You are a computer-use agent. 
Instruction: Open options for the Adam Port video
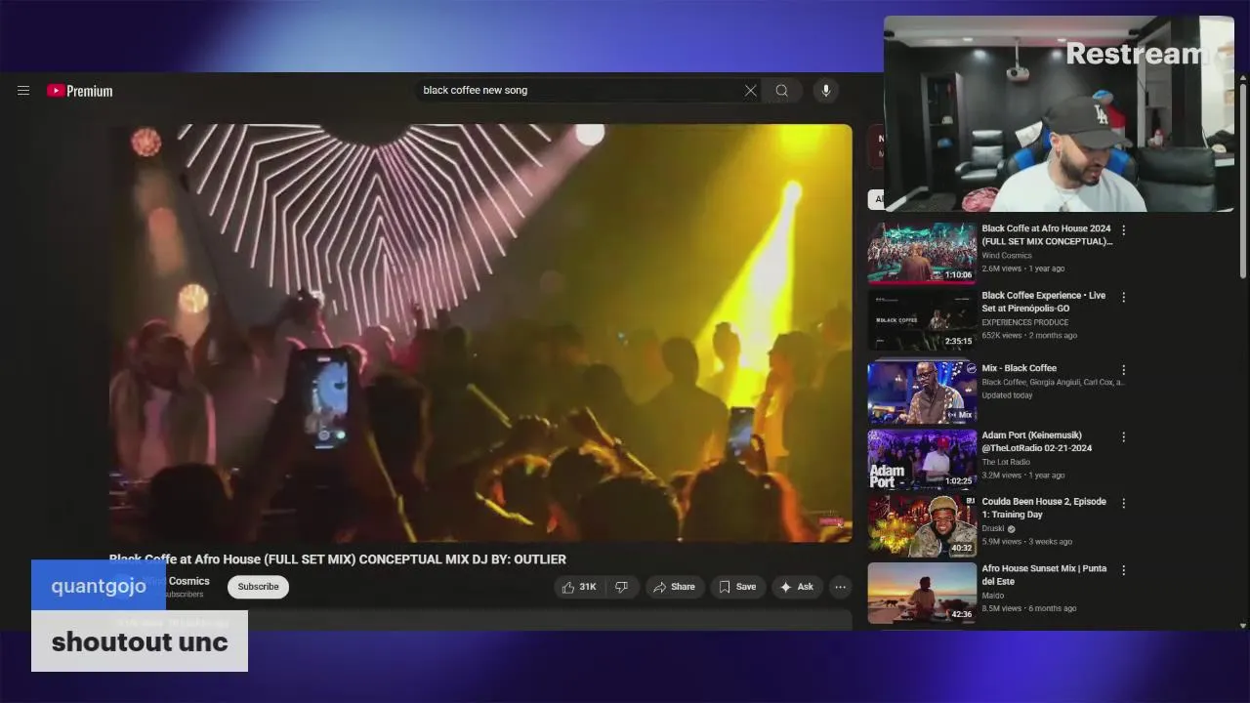pyautogui.click(x=1124, y=437)
